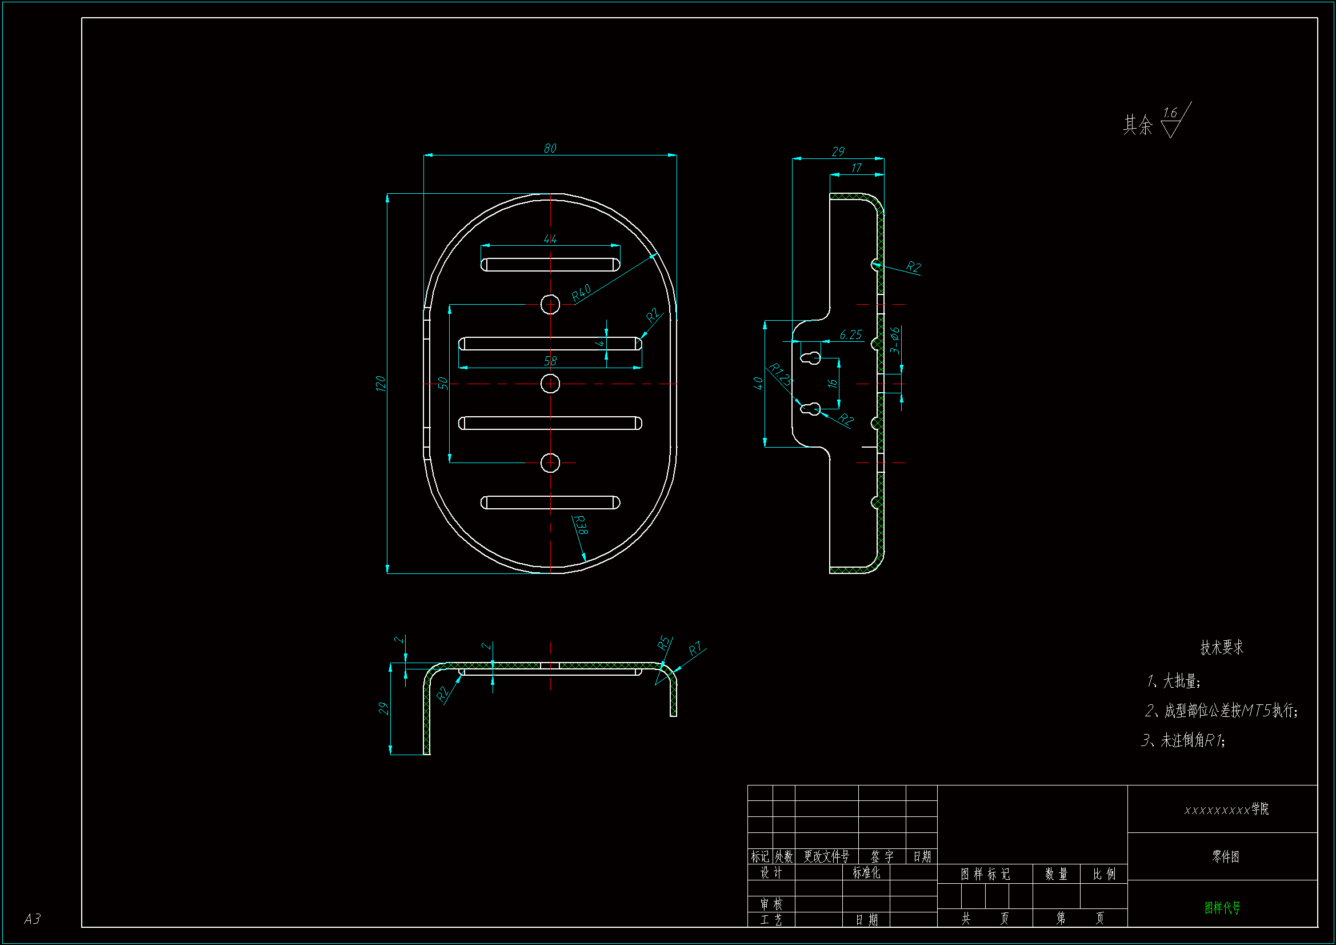Select the green 图样代号 text
The height and width of the screenshot is (945, 1336).
[1222, 907]
